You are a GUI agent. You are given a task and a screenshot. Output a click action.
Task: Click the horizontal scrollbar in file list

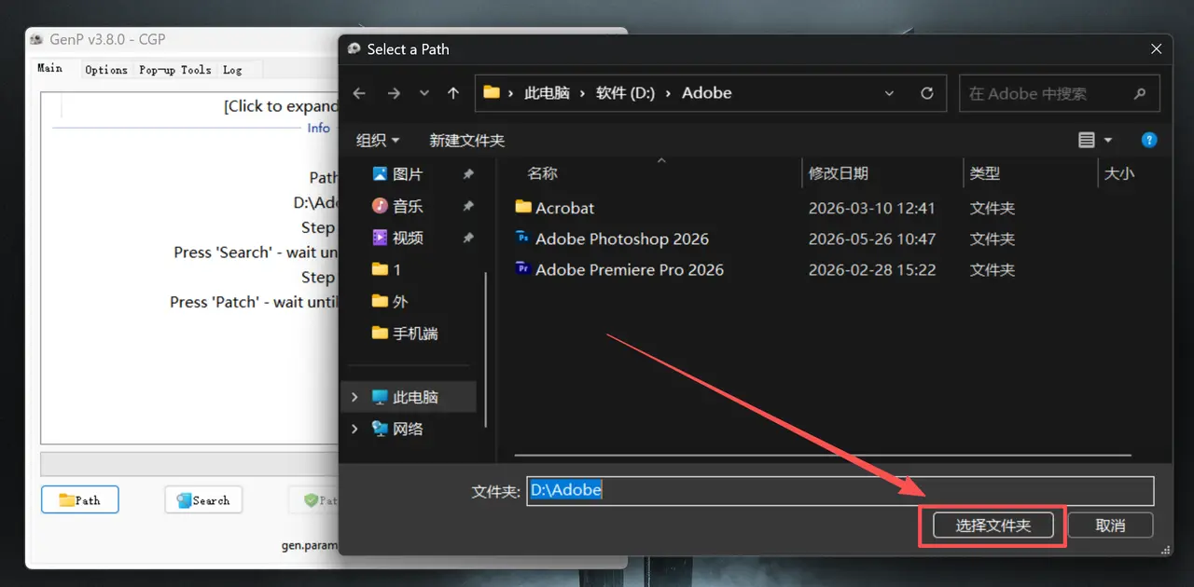point(823,456)
